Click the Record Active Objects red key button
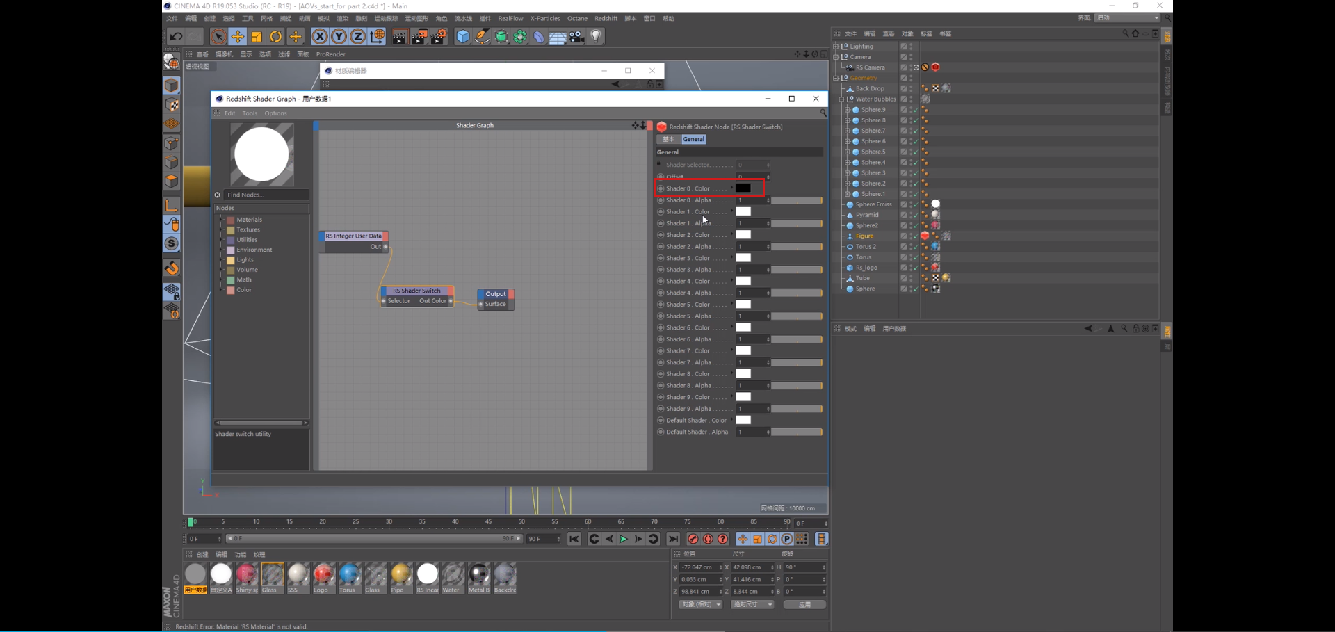This screenshot has height=632, width=1335. coord(693,539)
